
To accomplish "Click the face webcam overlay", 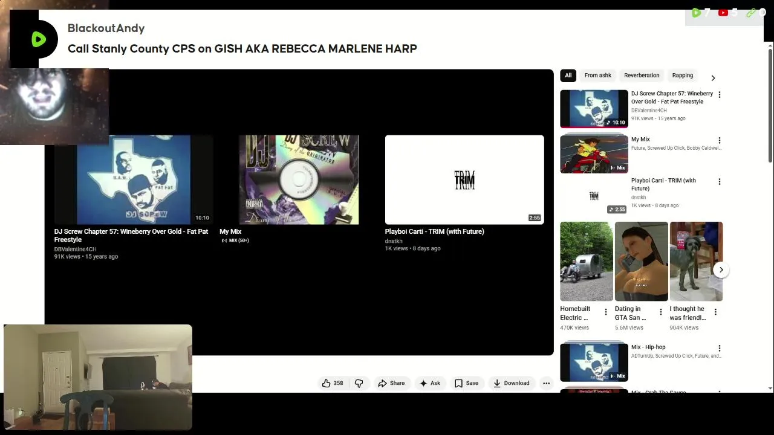I will pyautogui.click(x=54, y=106).
